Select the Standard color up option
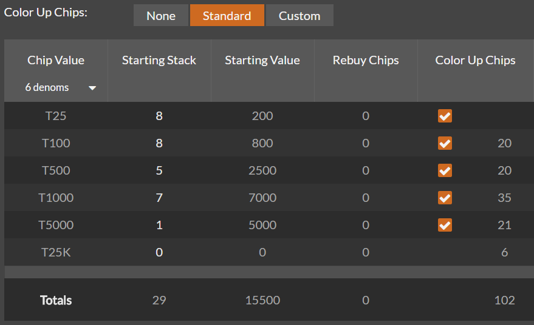The width and height of the screenshot is (534, 325). (227, 15)
